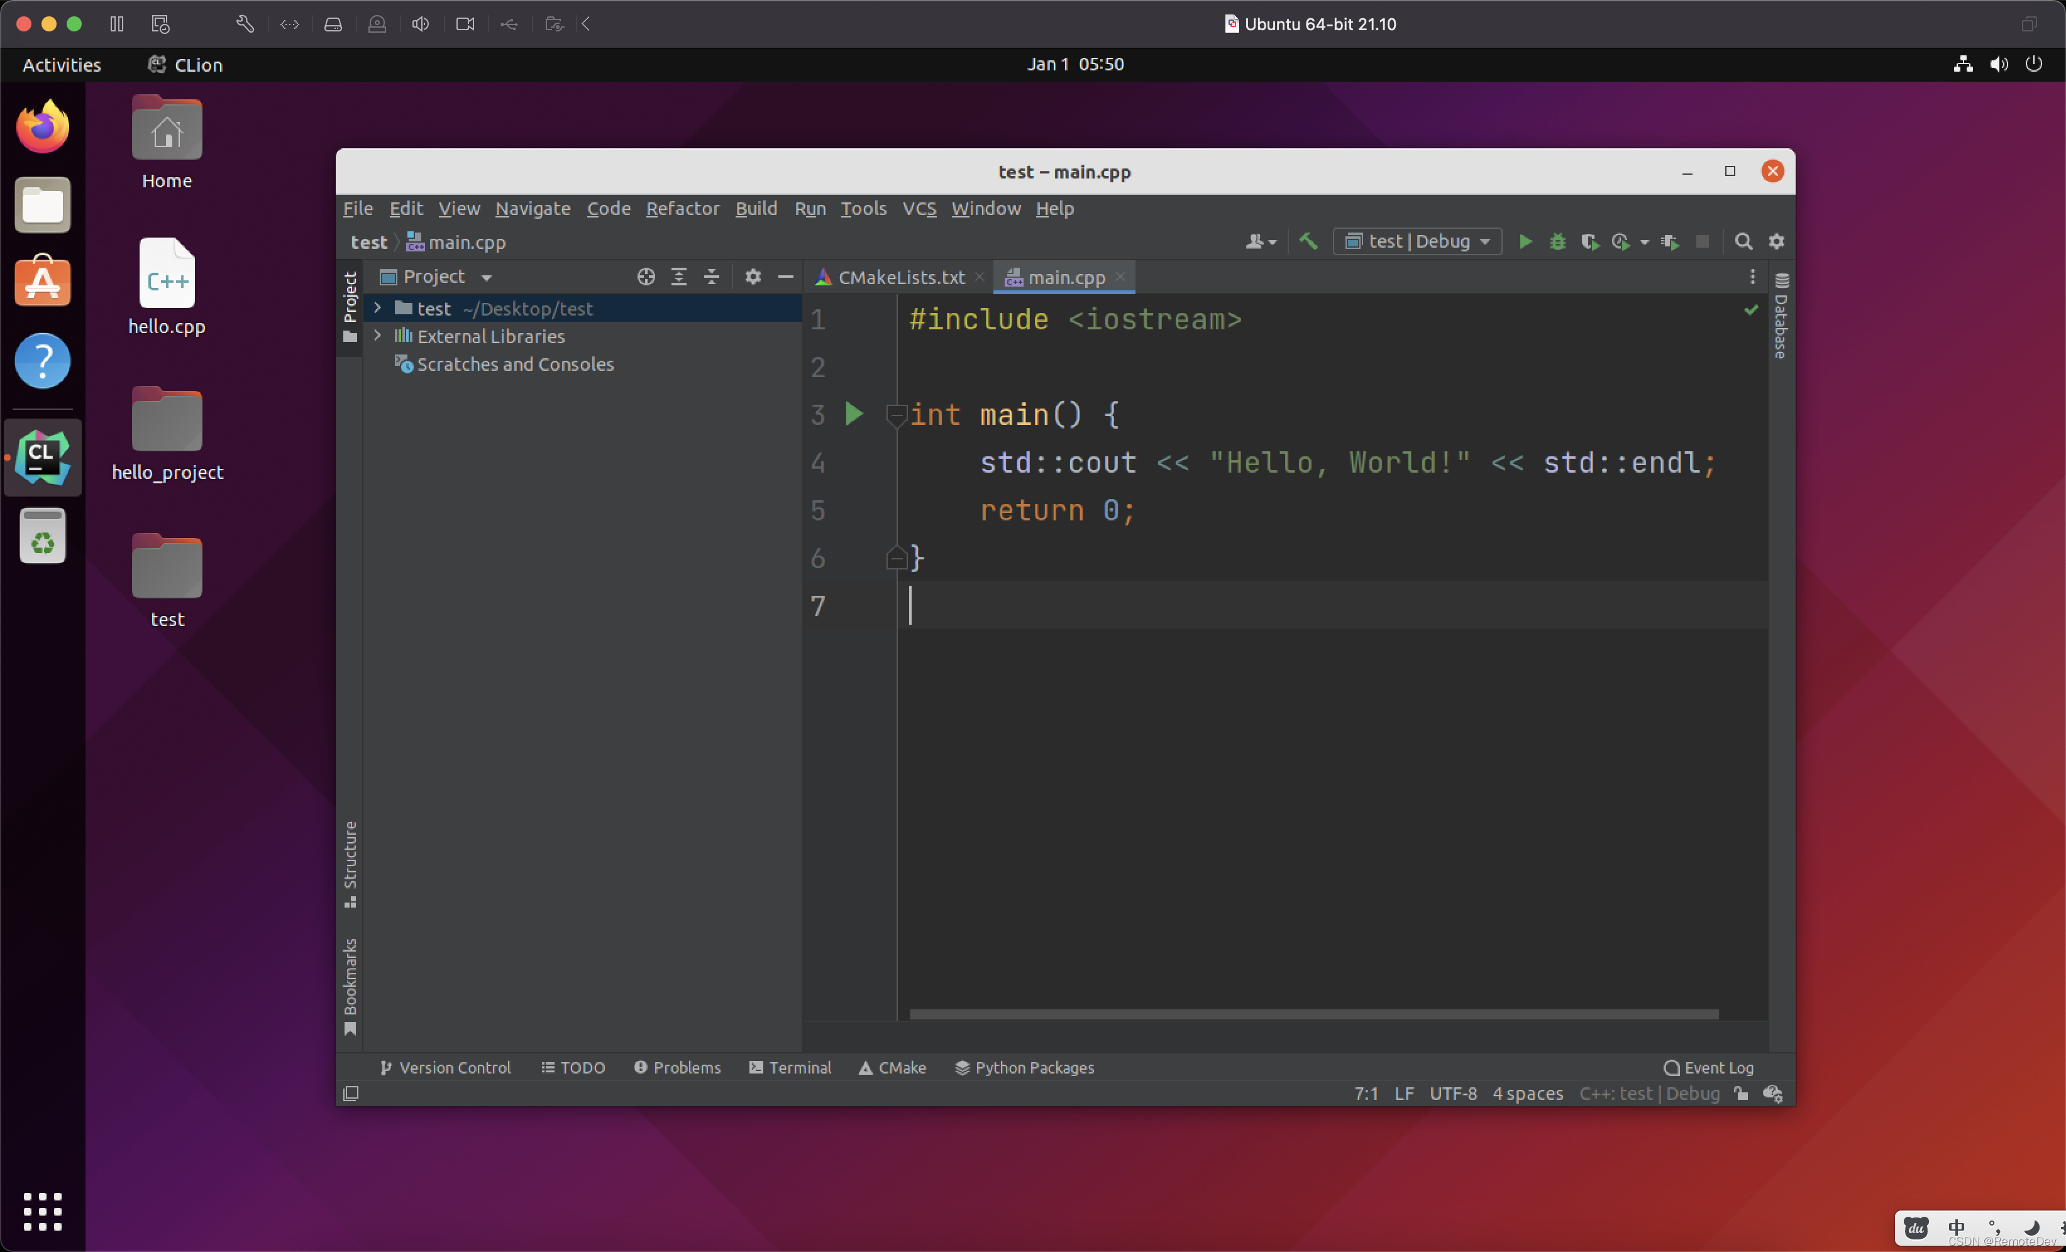Click the Select Opened File crosshair icon
The height and width of the screenshot is (1252, 2066).
click(x=646, y=277)
